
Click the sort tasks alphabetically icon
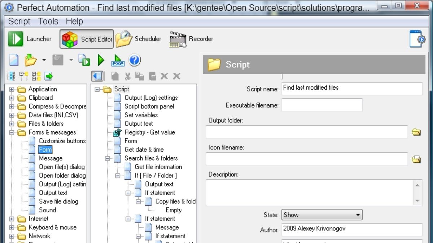click(12, 76)
